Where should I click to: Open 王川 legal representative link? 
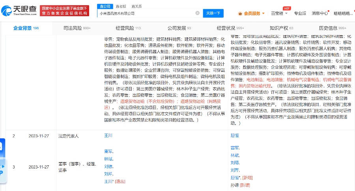(108, 135)
